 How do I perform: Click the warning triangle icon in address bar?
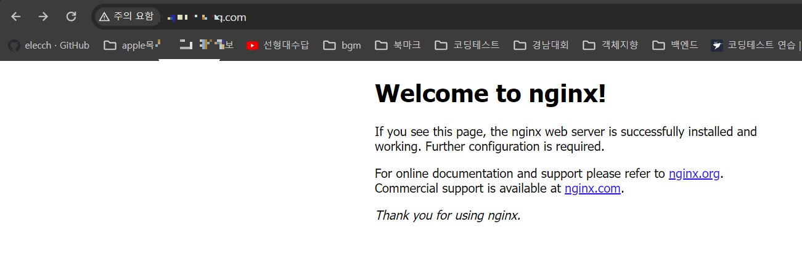click(104, 17)
